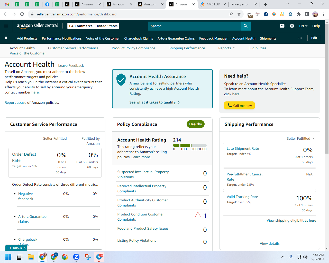Image resolution: width=329 pixels, height=263 pixels.
Task: Reload the page with the refresh icon
Action: (x=22, y=14)
